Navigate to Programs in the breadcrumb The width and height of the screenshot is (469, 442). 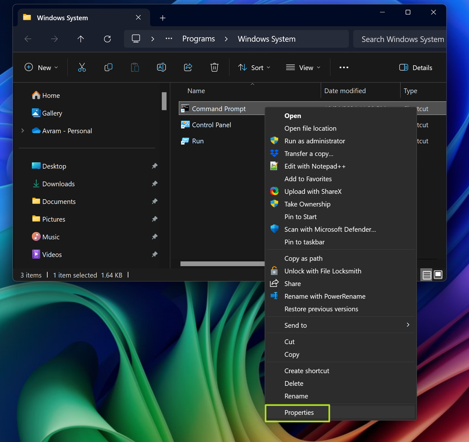pyautogui.click(x=198, y=38)
